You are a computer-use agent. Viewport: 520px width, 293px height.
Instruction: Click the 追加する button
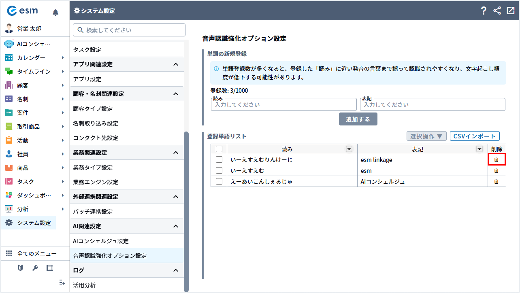pos(358,119)
